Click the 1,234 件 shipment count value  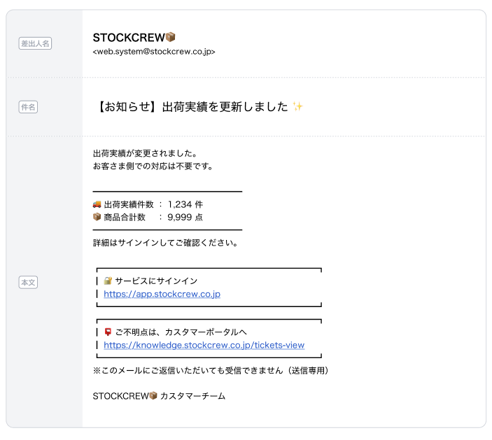185,204
